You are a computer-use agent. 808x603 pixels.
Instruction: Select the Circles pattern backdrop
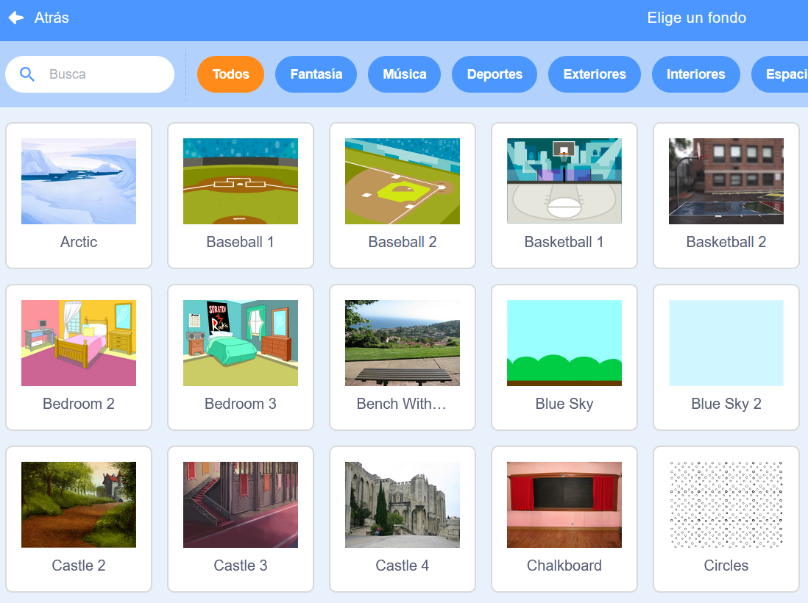pyautogui.click(x=726, y=505)
